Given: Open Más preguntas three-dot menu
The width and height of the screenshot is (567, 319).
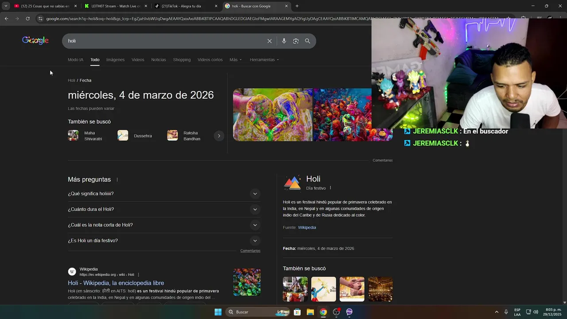Looking at the screenshot, I should click(117, 179).
